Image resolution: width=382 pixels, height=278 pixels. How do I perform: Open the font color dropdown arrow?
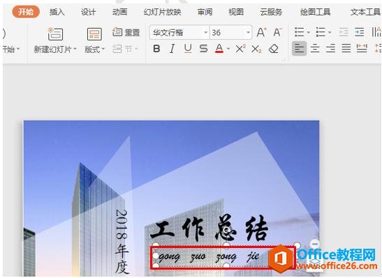click(228, 49)
